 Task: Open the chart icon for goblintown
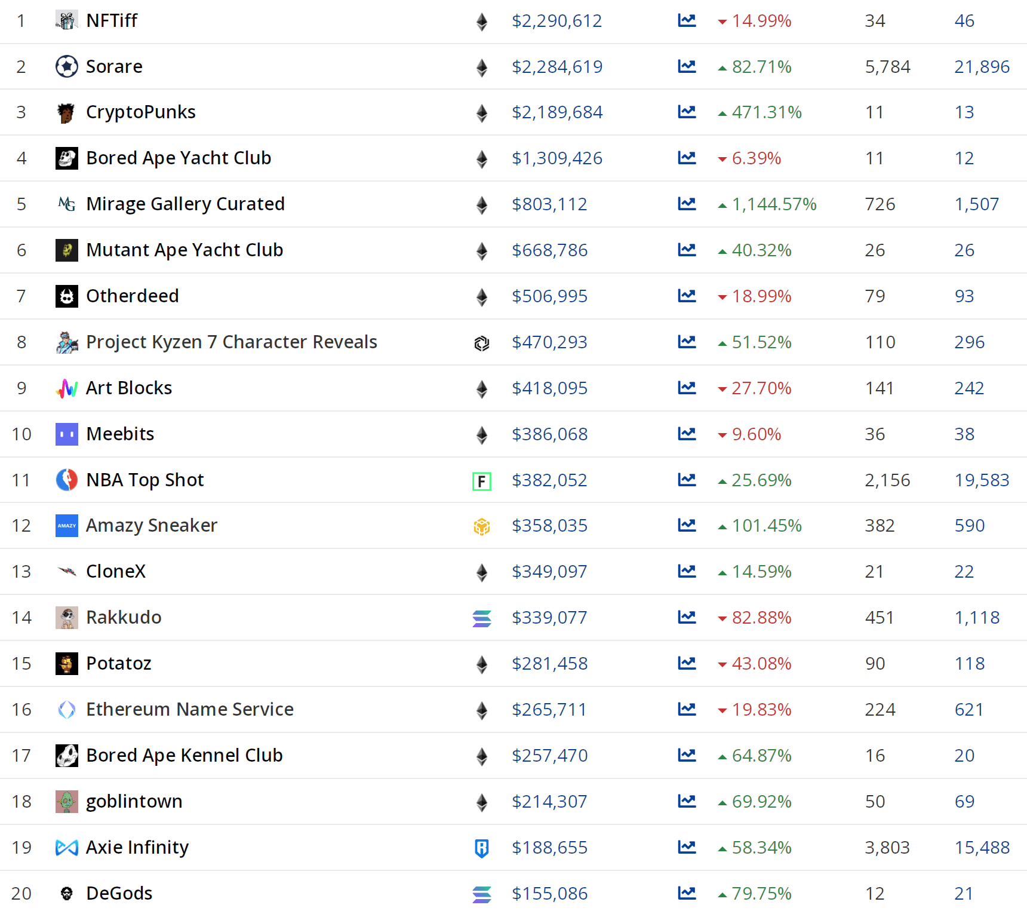tap(687, 802)
